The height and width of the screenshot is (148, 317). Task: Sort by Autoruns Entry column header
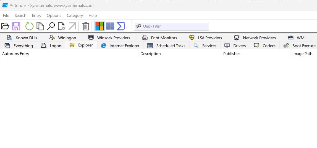[69, 54]
